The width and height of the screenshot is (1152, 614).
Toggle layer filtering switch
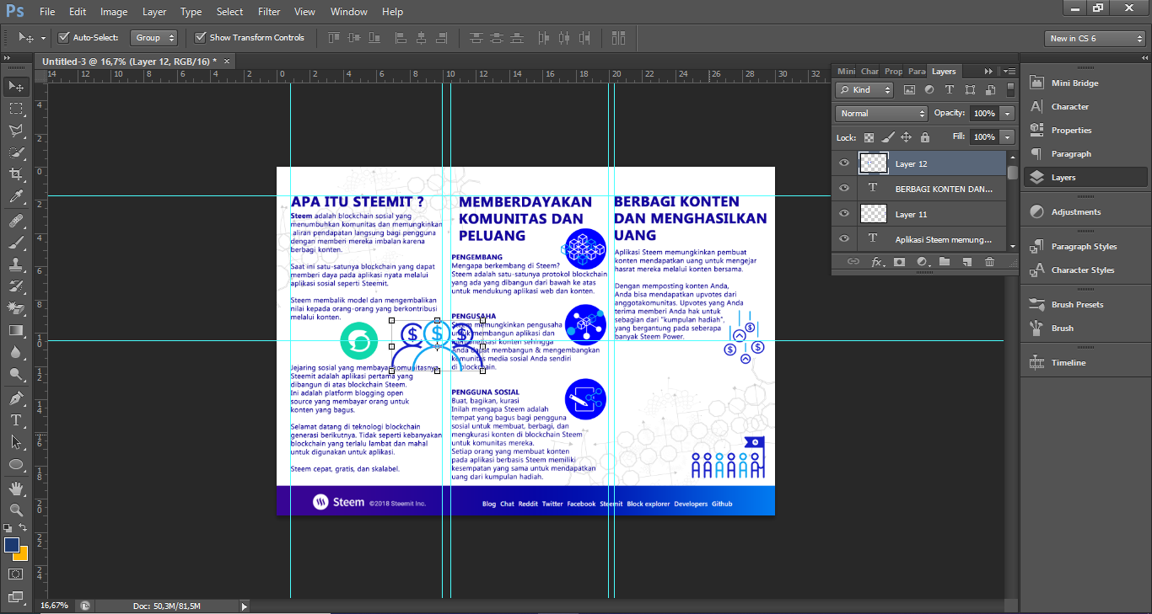click(1012, 89)
